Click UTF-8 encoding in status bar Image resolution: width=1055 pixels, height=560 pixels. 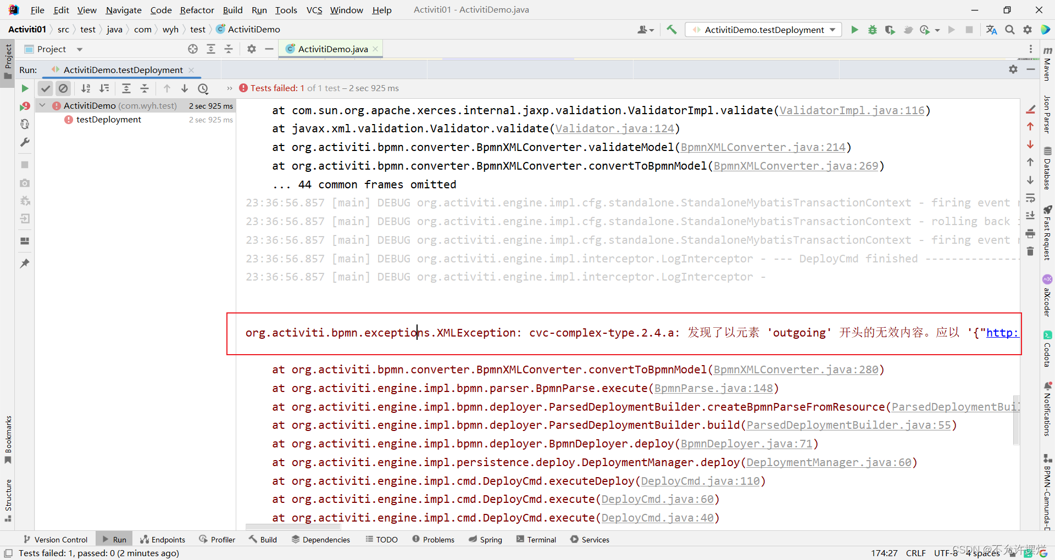(x=946, y=553)
